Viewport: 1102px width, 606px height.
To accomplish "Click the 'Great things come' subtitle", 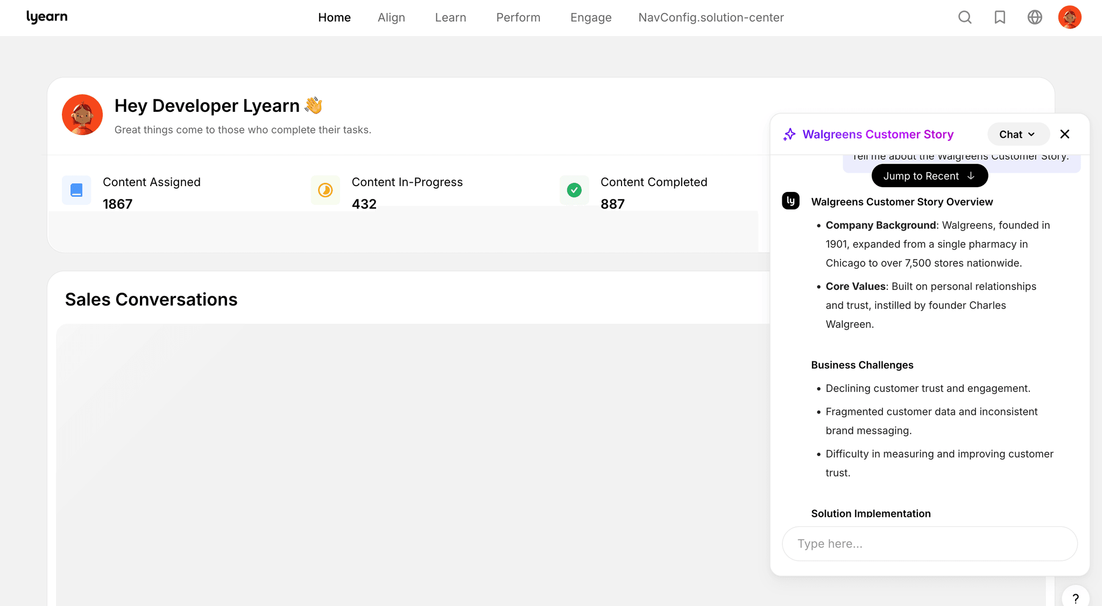I will pyautogui.click(x=243, y=130).
